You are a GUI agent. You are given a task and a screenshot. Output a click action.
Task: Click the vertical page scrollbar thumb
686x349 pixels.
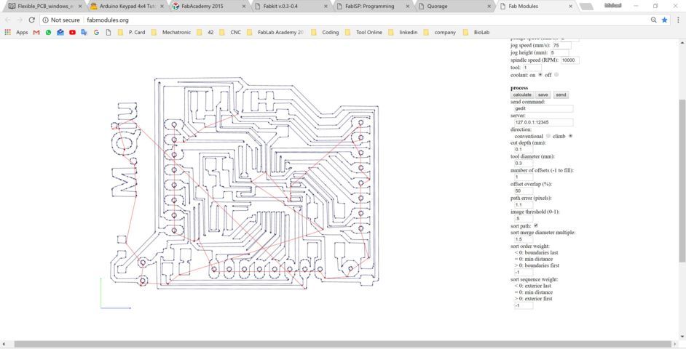pyautogui.click(x=682, y=181)
